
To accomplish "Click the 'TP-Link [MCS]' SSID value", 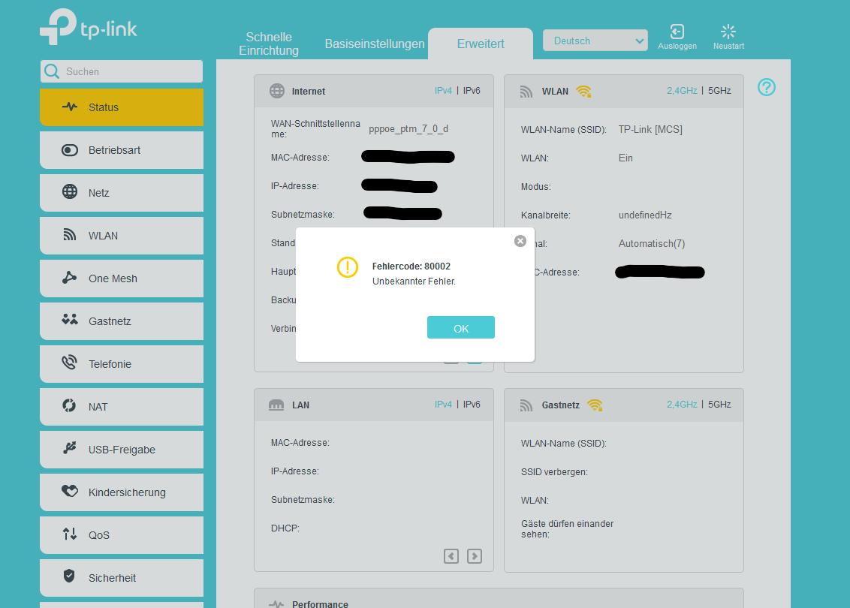I will click(x=650, y=130).
